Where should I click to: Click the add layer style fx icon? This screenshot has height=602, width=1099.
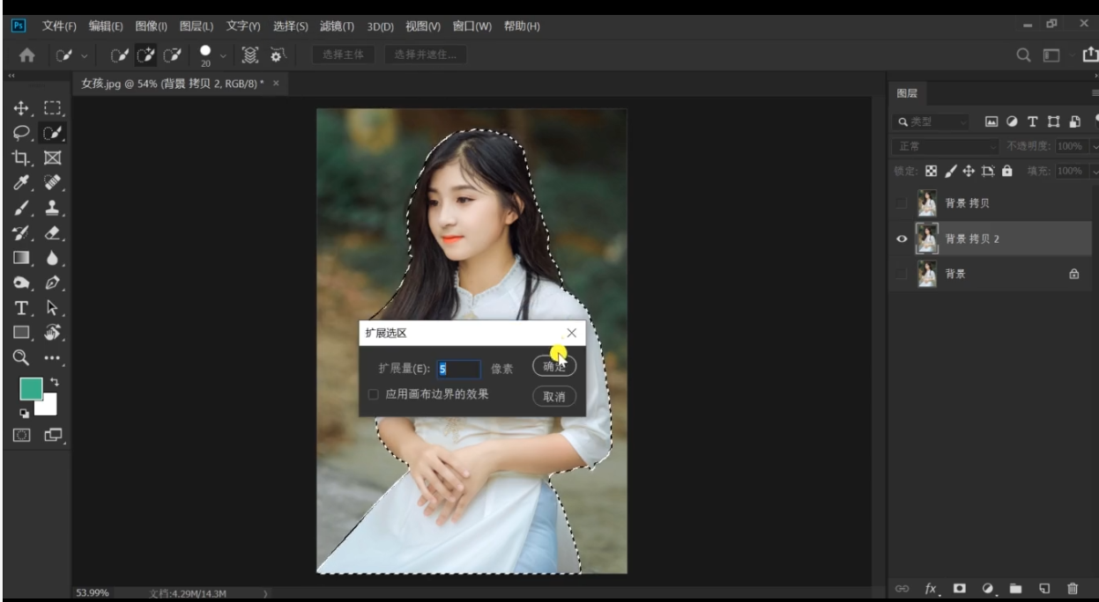(930, 588)
